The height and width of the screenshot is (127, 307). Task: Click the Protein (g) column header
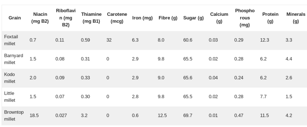click(270, 18)
